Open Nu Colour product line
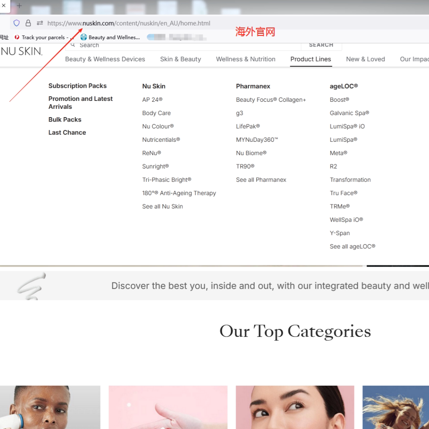The image size is (429, 429). 158,126
